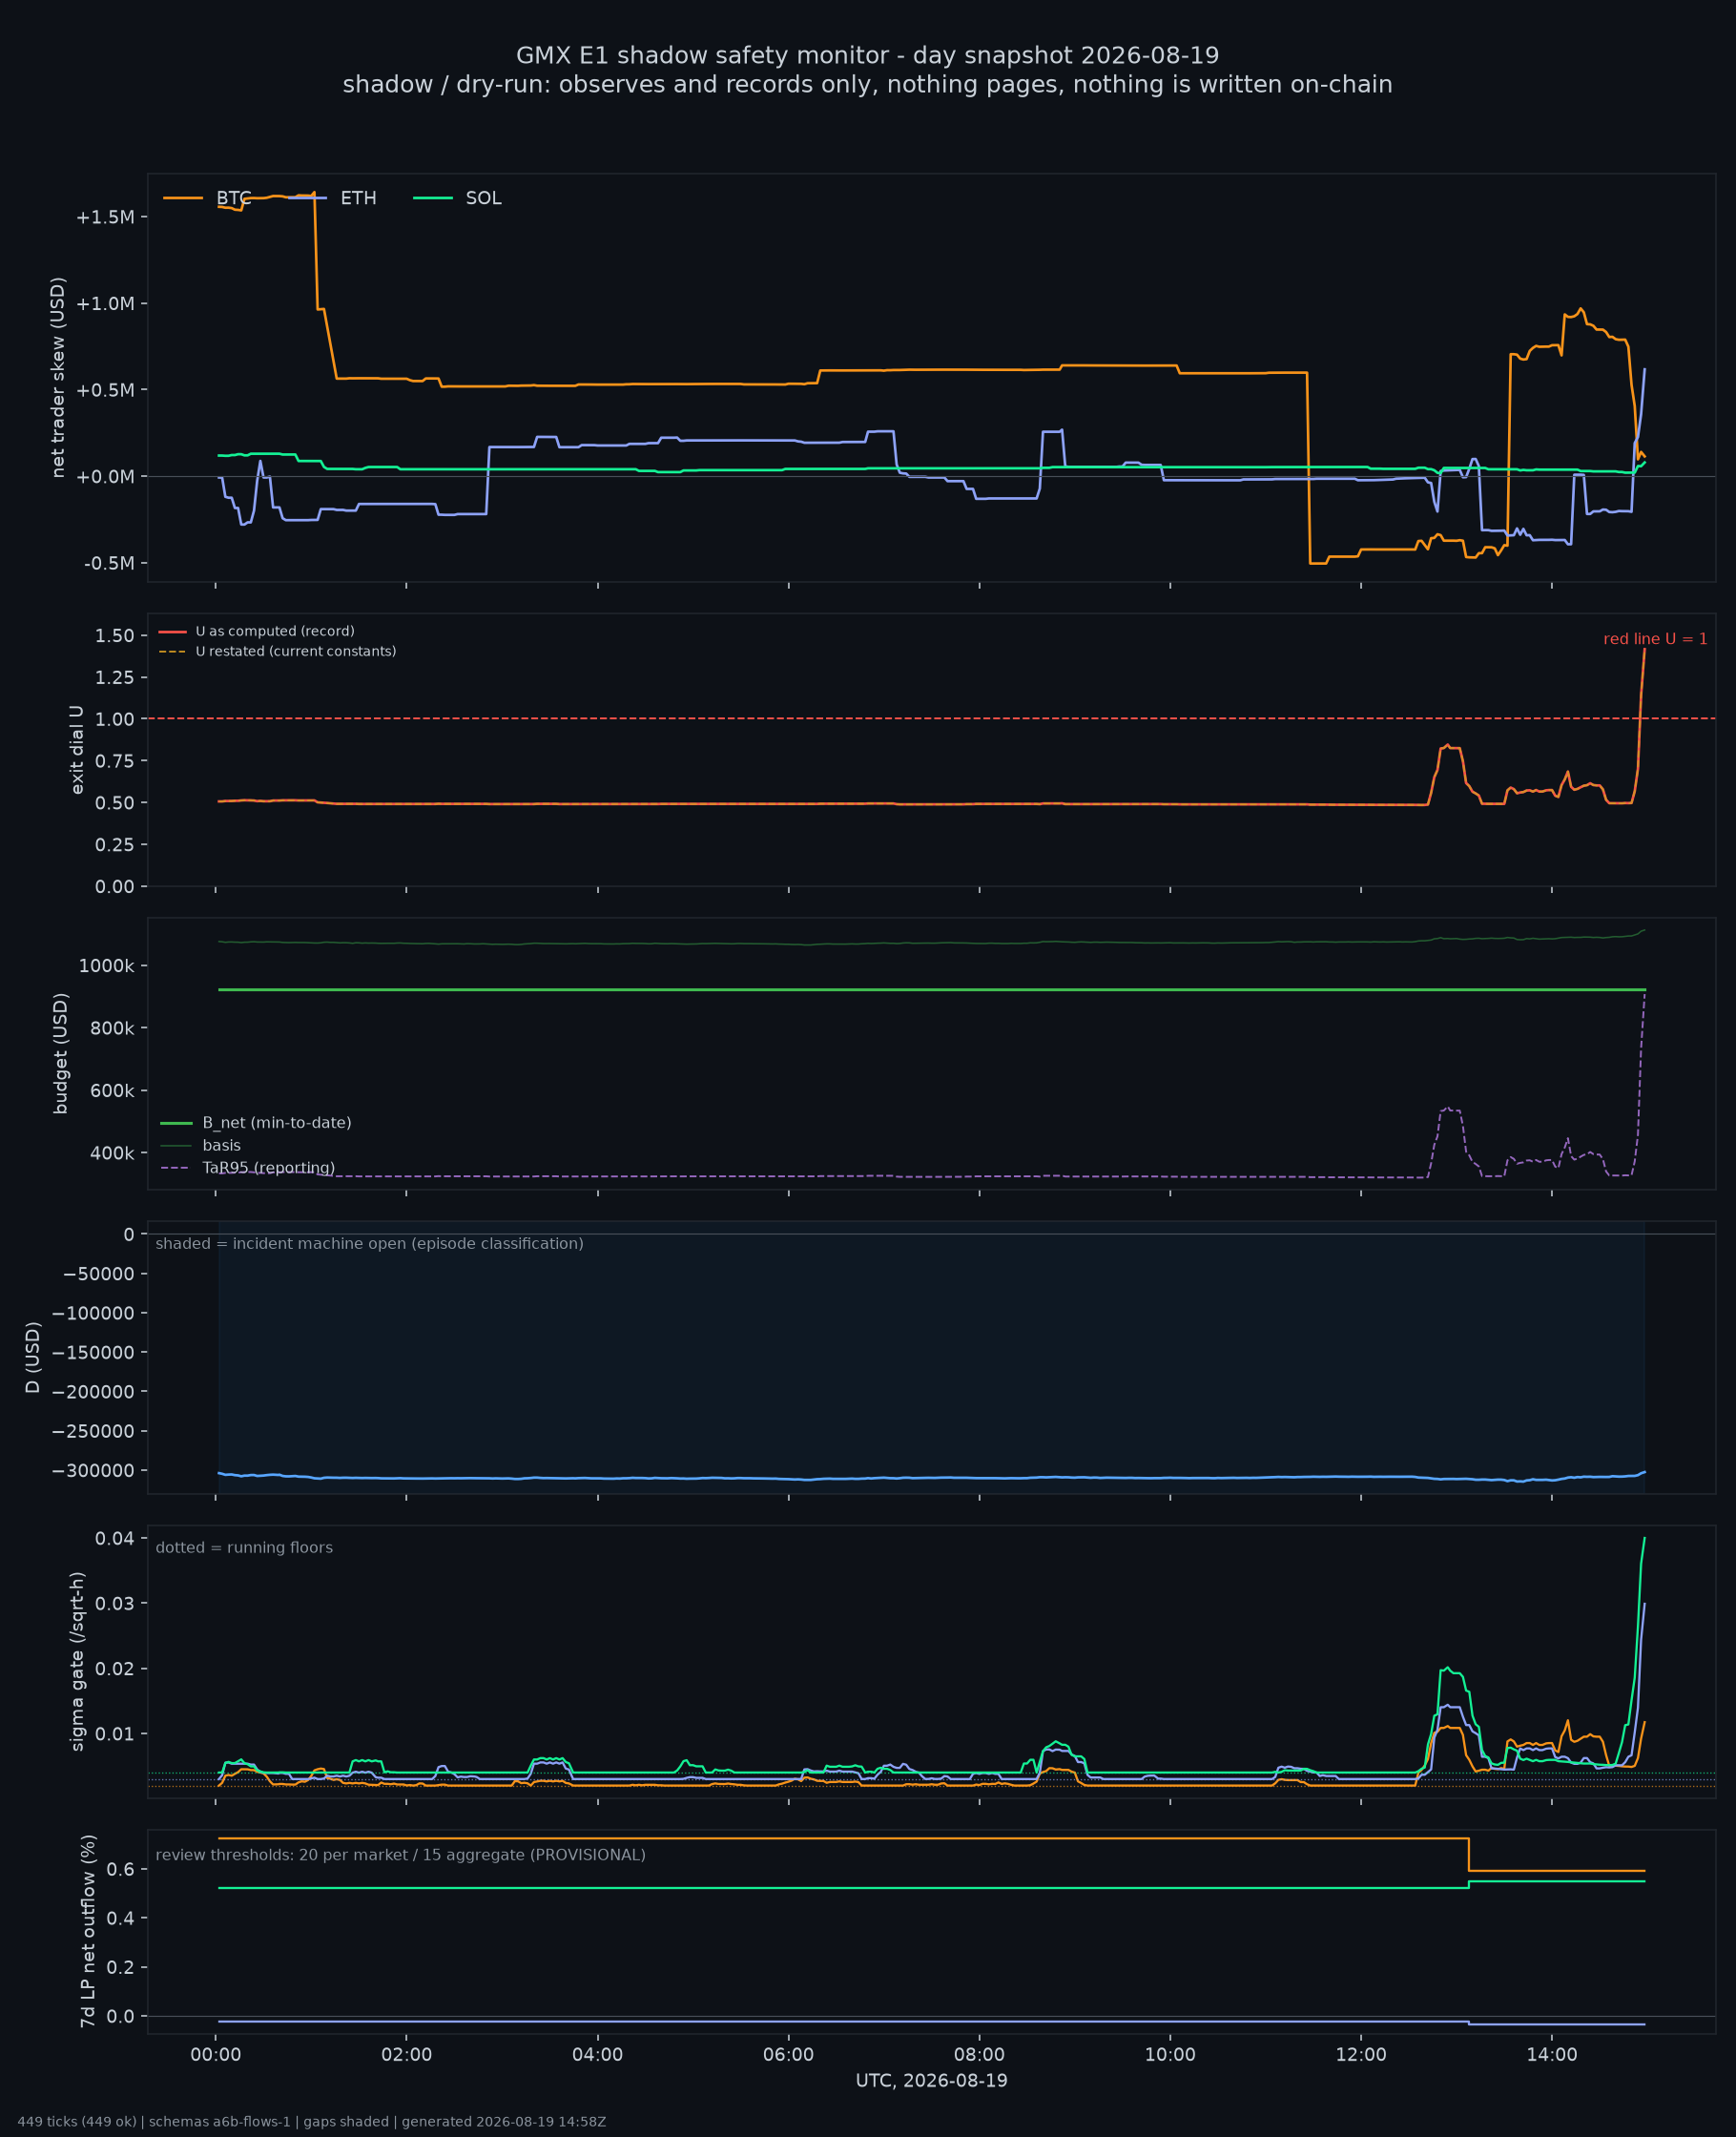Click the orange BTC legend line sample
Image resolution: width=1736 pixels, height=2137 pixels.
[183, 198]
